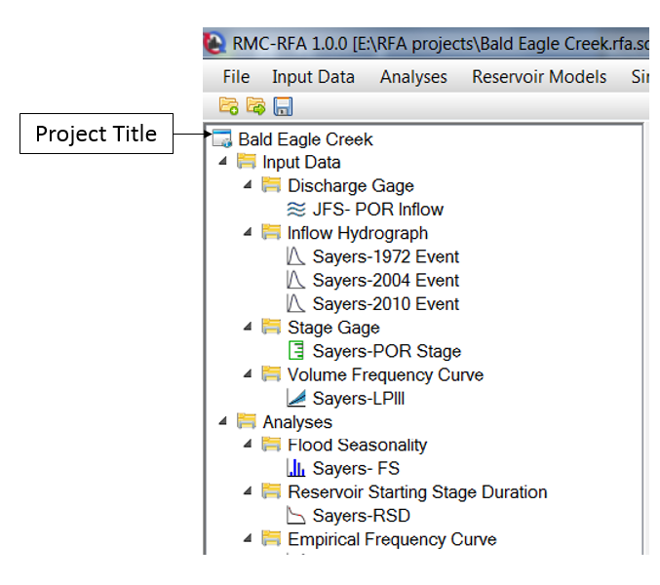
Task: Select the Inflow Hydrograph folder label
Action: (x=358, y=233)
